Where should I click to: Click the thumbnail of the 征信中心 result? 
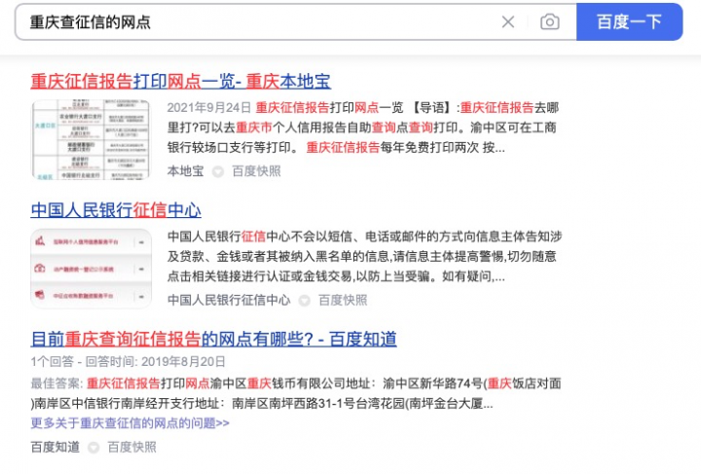point(91,269)
